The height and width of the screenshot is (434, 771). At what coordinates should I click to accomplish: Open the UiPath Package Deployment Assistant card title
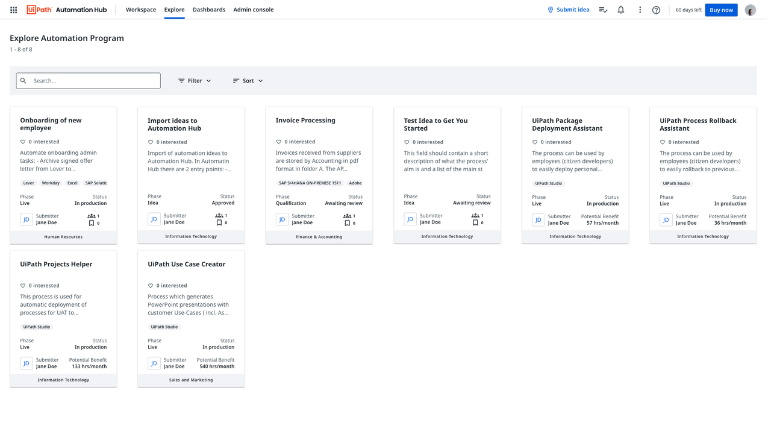567,124
